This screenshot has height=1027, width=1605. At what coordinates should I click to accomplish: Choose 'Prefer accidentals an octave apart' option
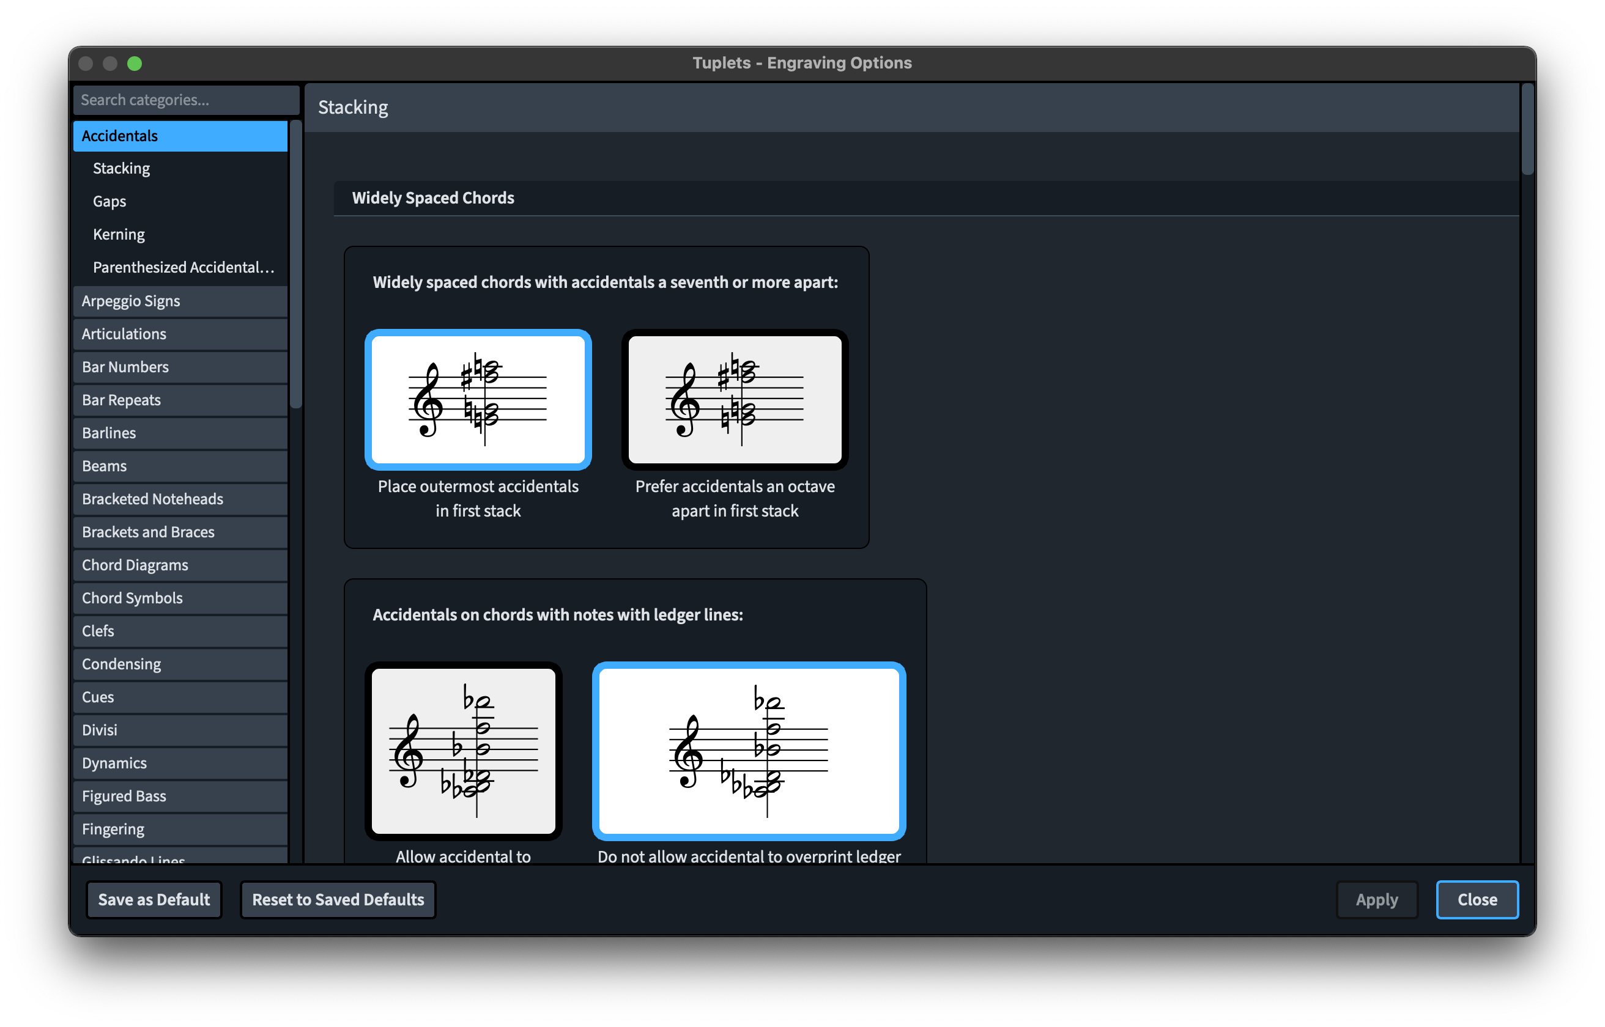pos(735,399)
